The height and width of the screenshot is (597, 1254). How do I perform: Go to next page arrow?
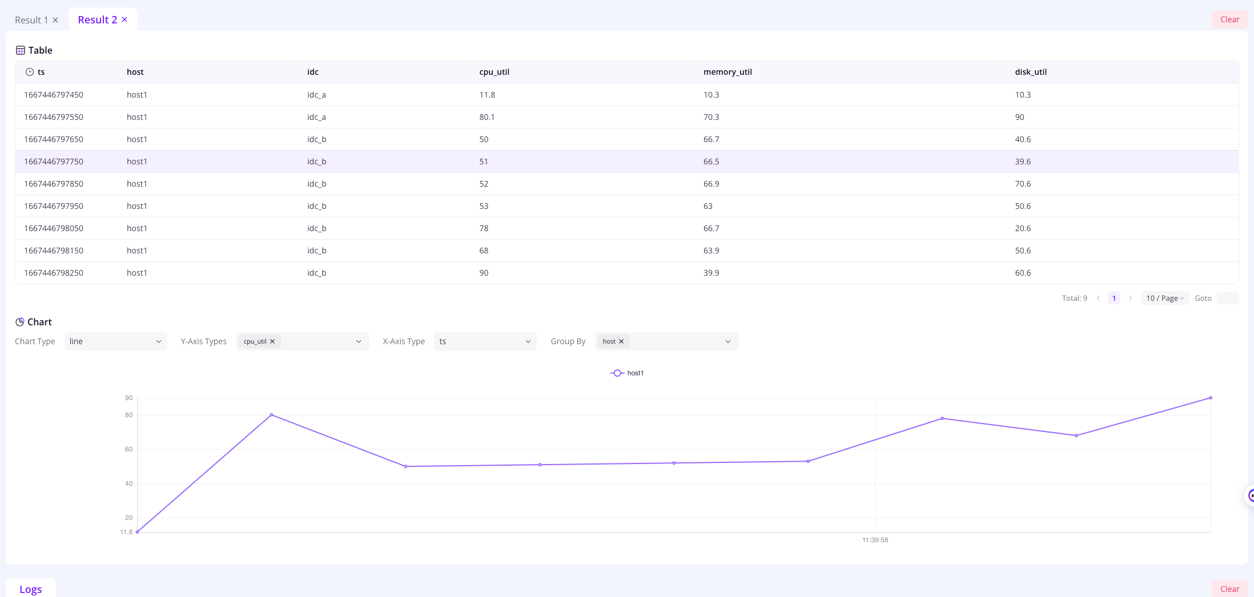coord(1130,298)
